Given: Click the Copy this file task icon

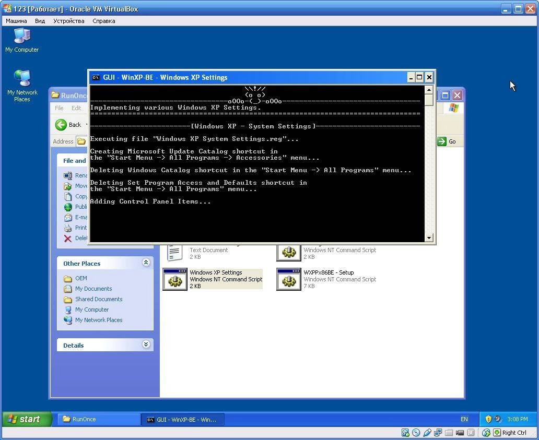Looking at the screenshot, I should coord(68,196).
